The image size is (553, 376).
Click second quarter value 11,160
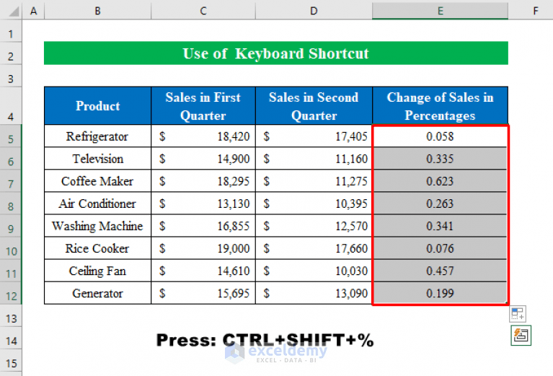pos(314,159)
